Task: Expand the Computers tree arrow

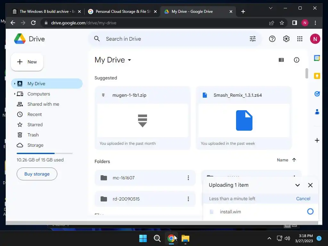Action: click(x=14, y=94)
